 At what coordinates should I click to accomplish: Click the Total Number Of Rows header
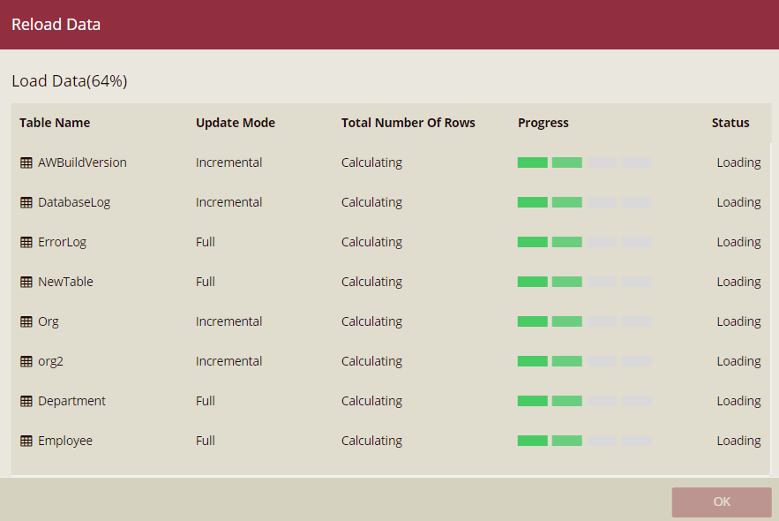(x=408, y=123)
